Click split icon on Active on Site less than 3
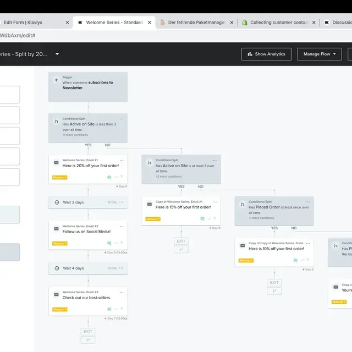352x352 pixels. [x=56, y=121]
